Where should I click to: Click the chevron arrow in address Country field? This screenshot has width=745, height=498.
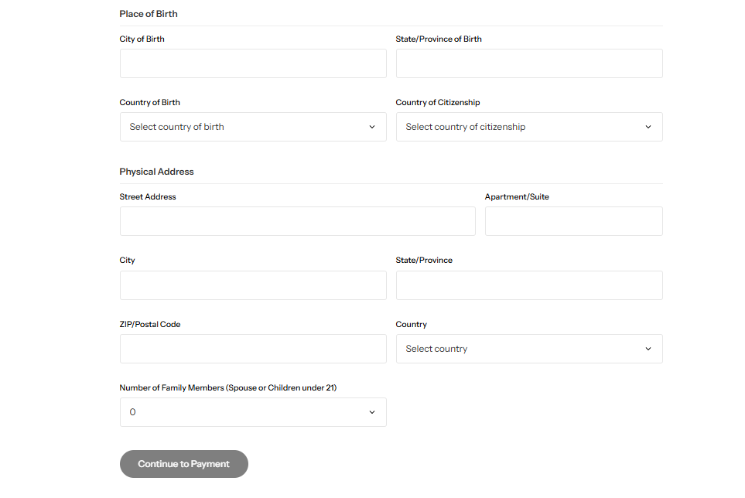[648, 349]
